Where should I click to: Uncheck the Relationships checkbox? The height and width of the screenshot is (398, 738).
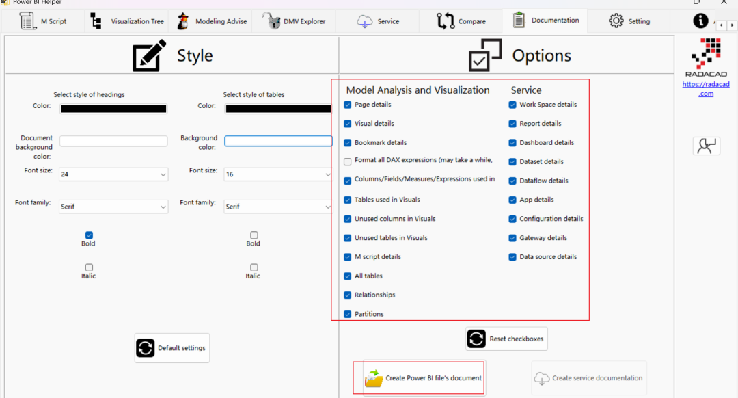[347, 295]
